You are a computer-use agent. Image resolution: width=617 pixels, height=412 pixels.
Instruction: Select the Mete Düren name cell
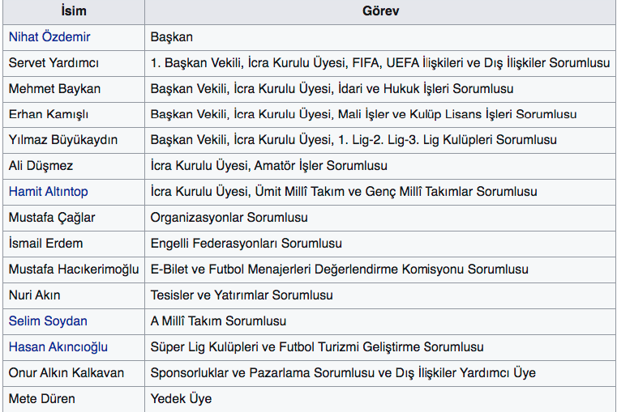click(x=41, y=399)
